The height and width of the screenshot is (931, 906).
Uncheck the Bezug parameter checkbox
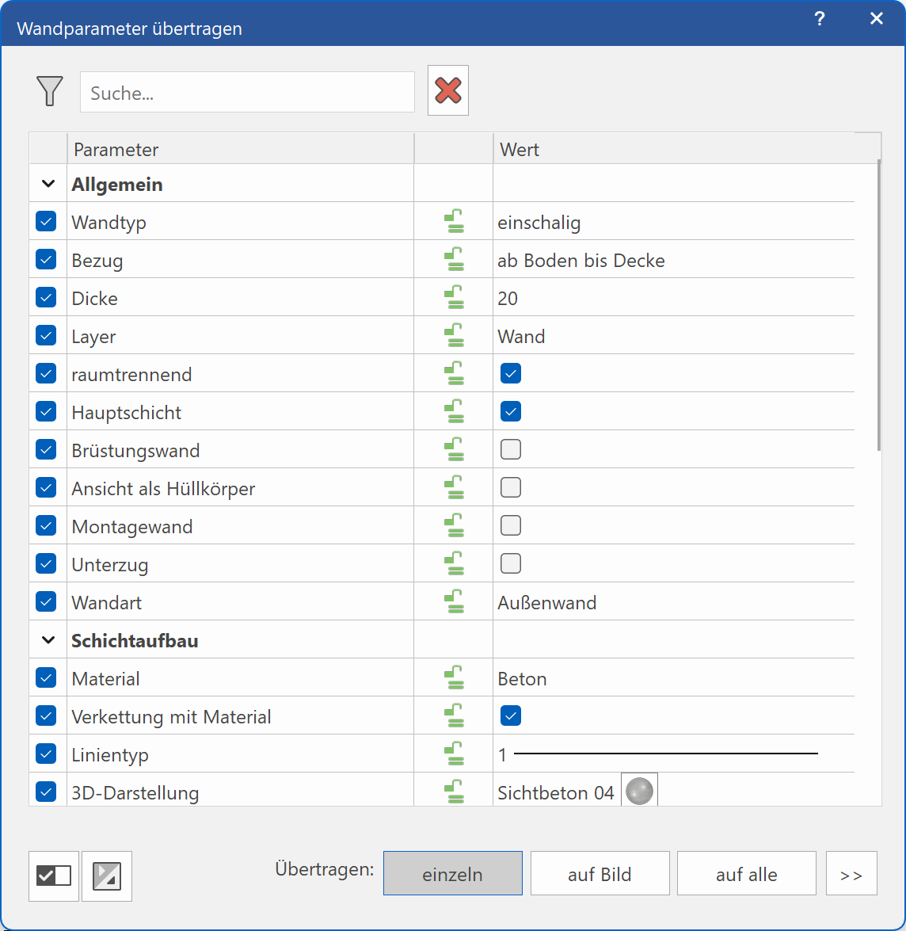(46, 259)
